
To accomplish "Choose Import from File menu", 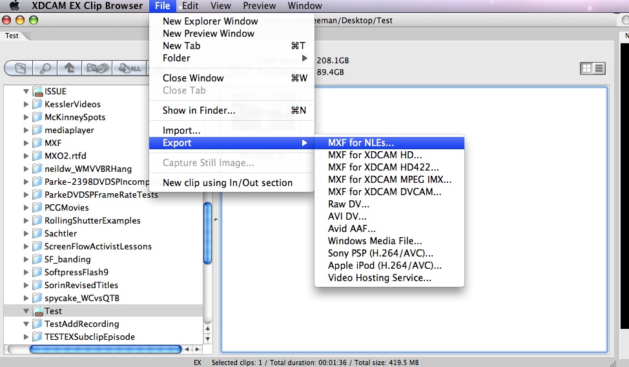I will pos(231,131).
